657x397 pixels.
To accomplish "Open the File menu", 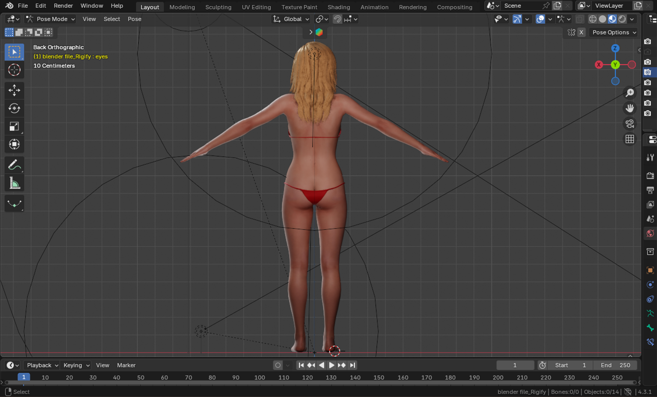I will [x=23, y=6].
